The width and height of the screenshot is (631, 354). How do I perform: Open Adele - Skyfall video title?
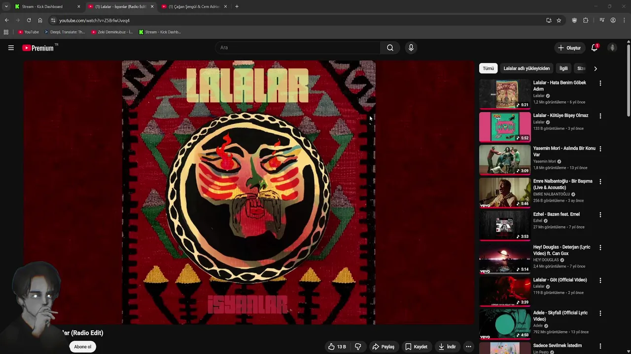coord(561,316)
